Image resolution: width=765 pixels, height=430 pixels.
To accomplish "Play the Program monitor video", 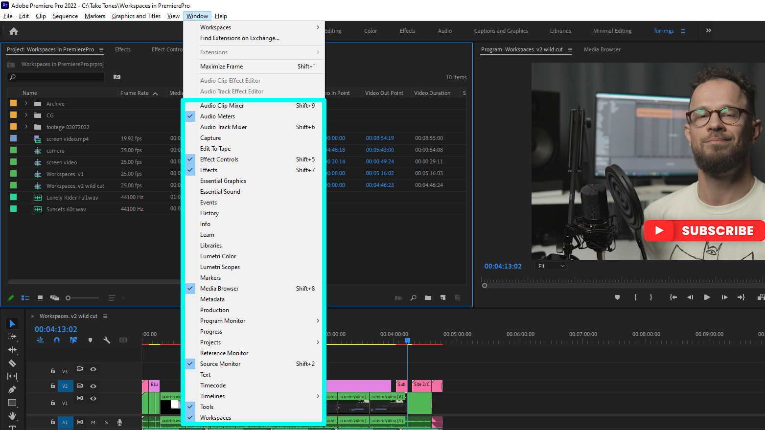I will point(707,297).
